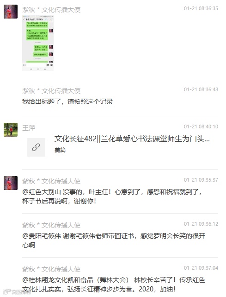Select the sender name 王萍
226x297 pixels.
(x=29, y=128)
